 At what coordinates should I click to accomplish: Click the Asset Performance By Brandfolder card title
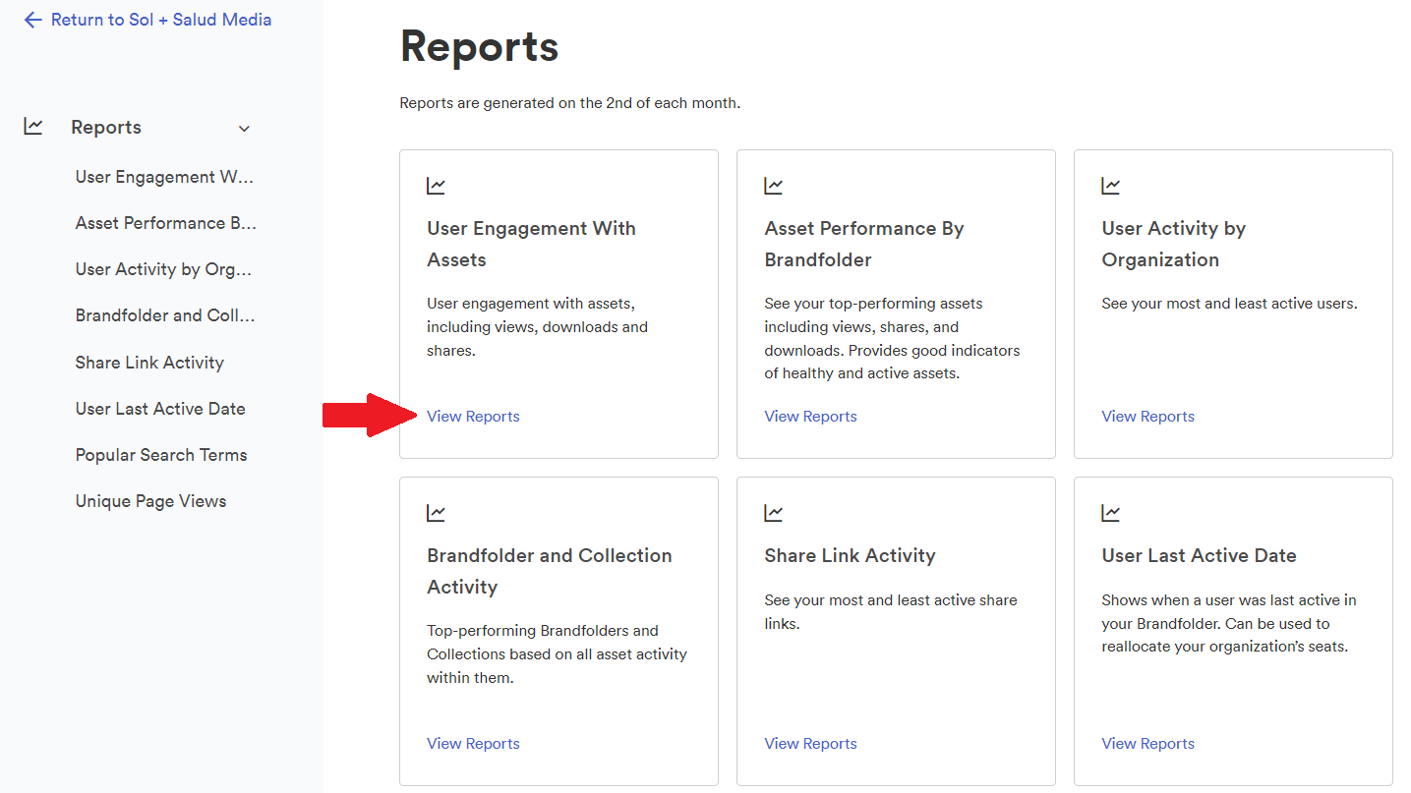[864, 244]
